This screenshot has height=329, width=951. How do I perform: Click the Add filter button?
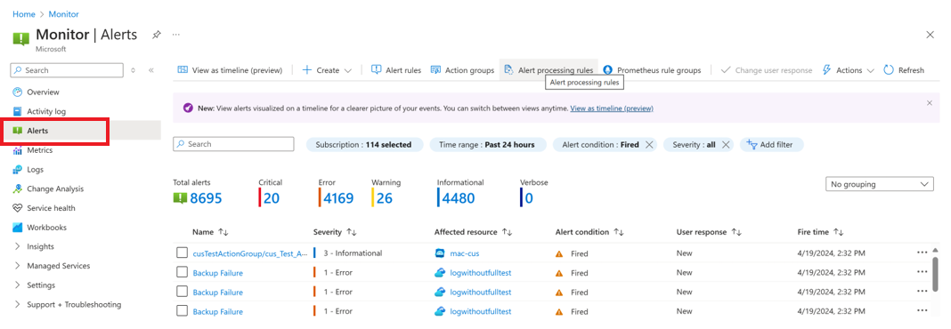pos(771,145)
